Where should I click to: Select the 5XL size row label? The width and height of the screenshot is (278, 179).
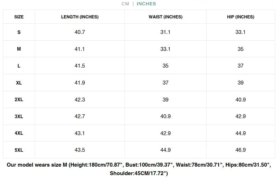click(x=19, y=150)
